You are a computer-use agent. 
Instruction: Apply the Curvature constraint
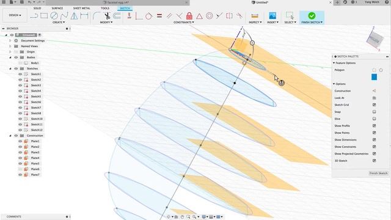tap(239, 16)
